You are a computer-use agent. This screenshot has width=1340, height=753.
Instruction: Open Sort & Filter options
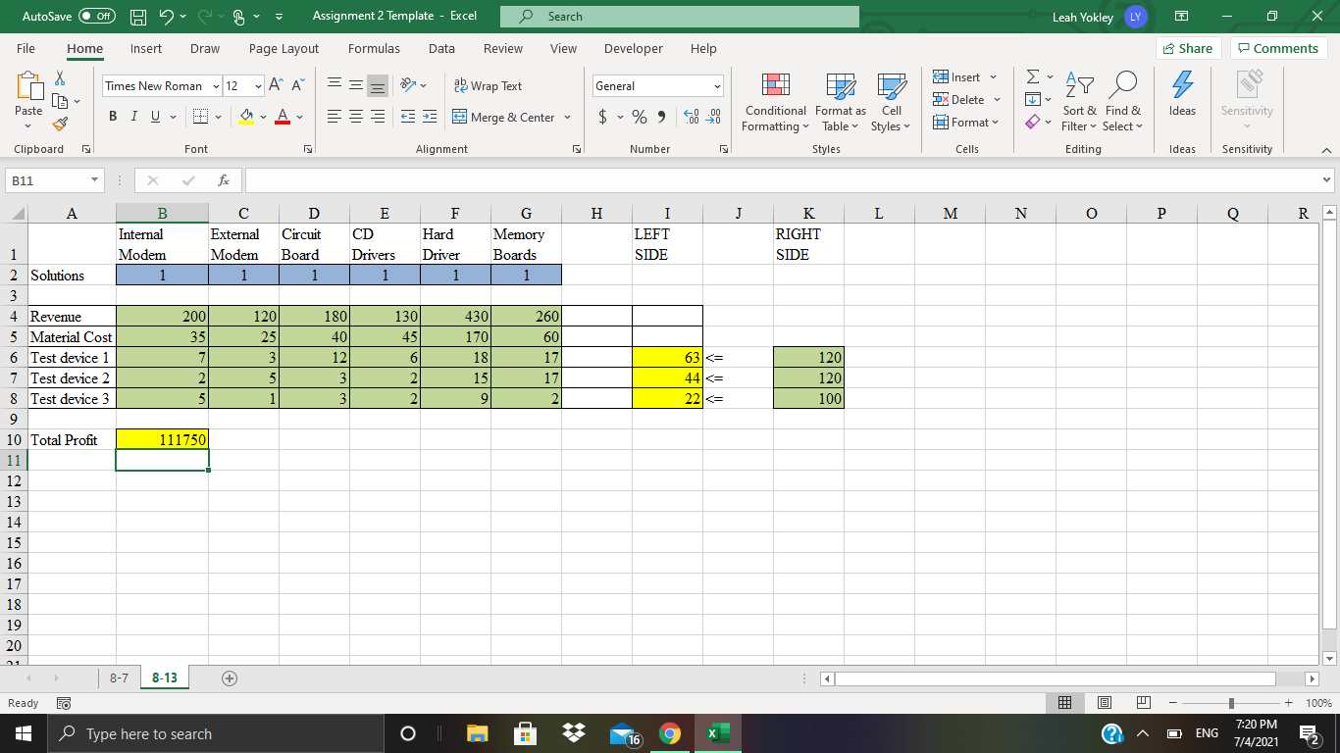[1080, 103]
